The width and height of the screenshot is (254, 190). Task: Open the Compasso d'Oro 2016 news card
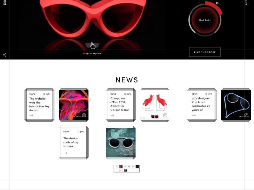(x=121, y=105)
